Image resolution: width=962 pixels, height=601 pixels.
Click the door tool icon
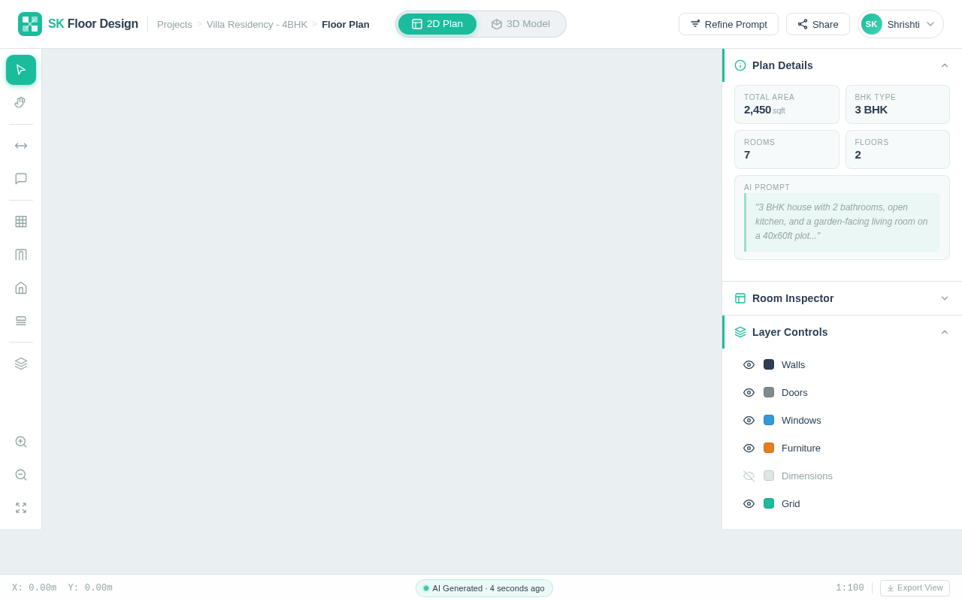click(x=21, y=255)
